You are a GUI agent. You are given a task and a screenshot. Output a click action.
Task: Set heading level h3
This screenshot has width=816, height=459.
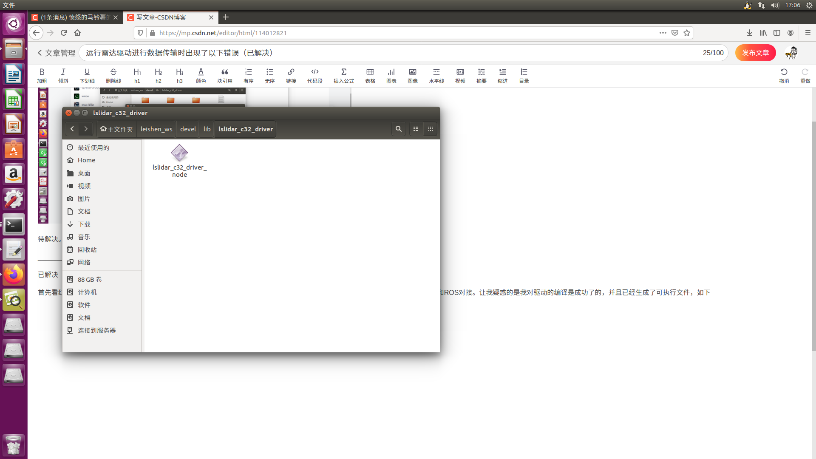click(x=179, y=76)
